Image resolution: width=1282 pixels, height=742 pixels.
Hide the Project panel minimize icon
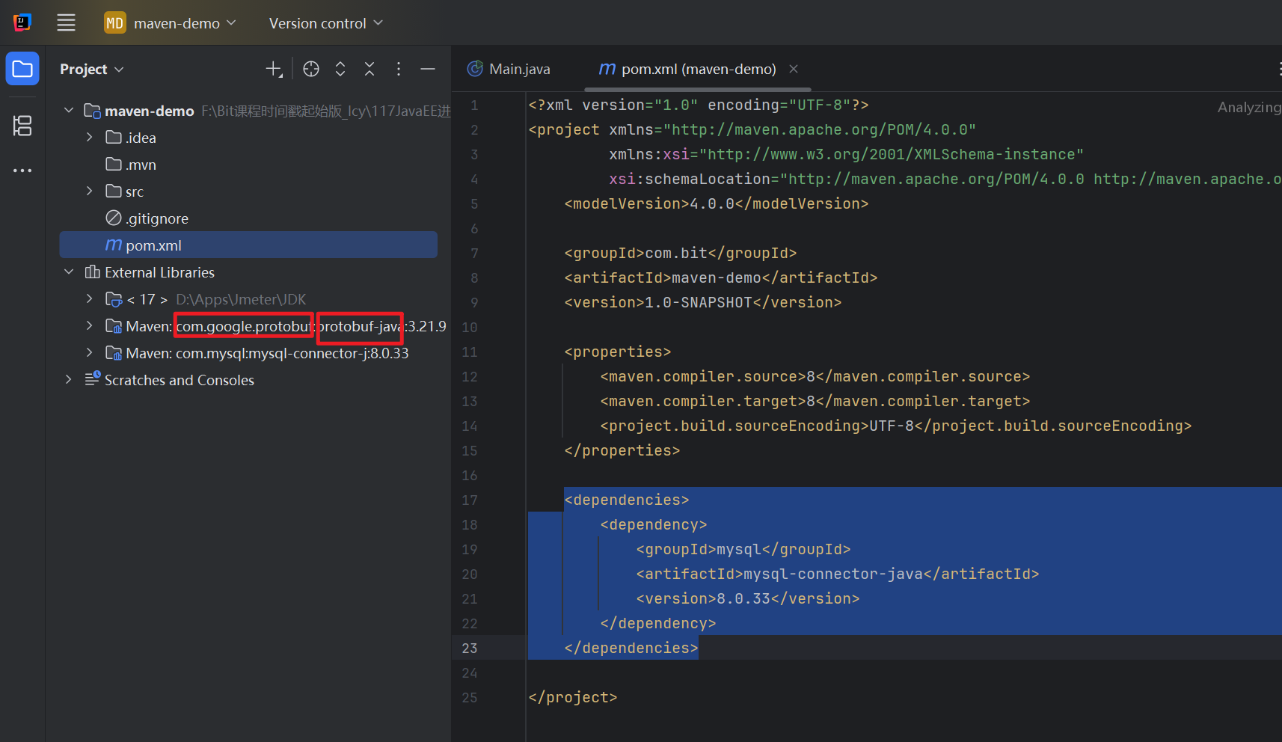pyautogui.click(x=428, y=69)
